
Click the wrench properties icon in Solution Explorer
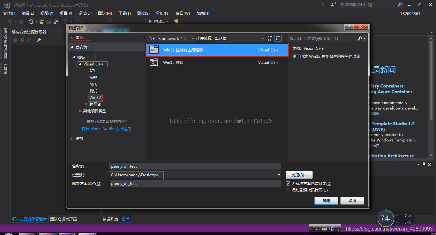(39, 40)
